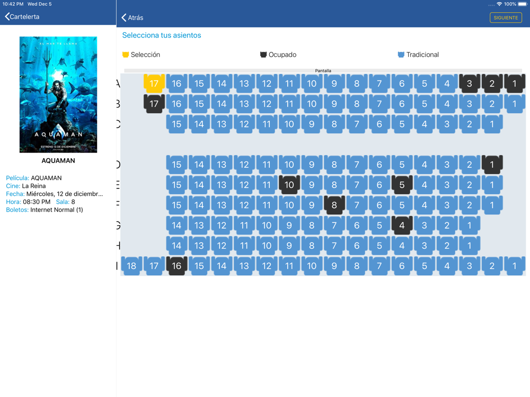530x397 pixels.
Task: Choose seat 2 in row F
Action: point(470,205)
